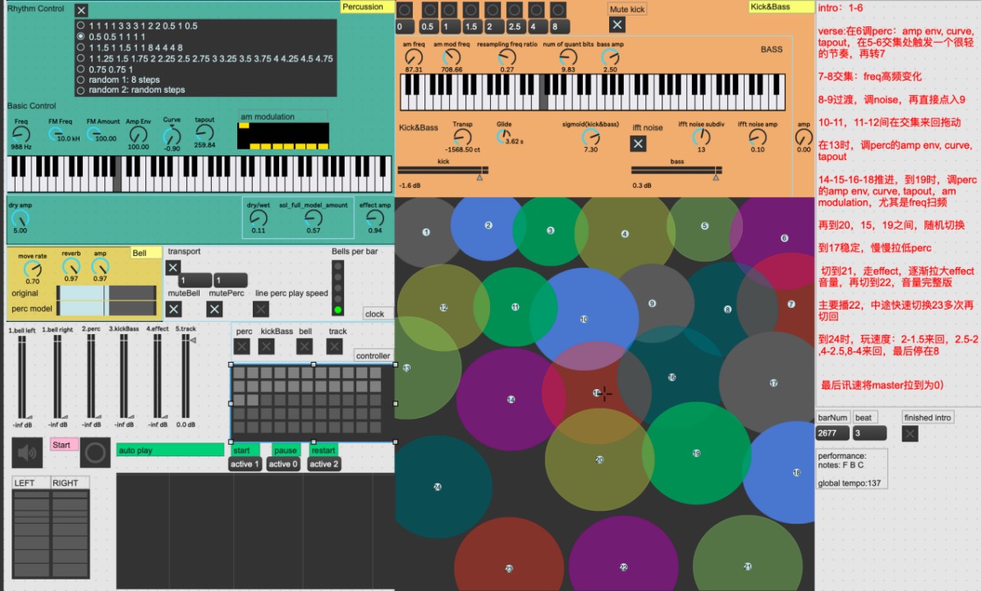The height and width of the screenshot is (591, 981).
Task: Click the dry amp dial
Action: pos(21,218)
